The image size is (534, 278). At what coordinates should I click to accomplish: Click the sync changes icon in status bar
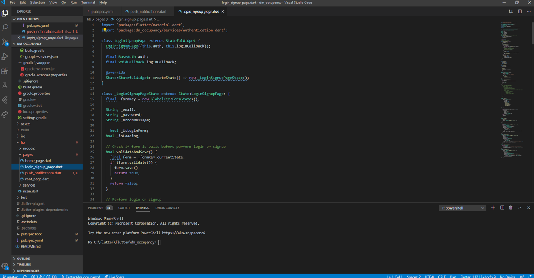[25, 276]
